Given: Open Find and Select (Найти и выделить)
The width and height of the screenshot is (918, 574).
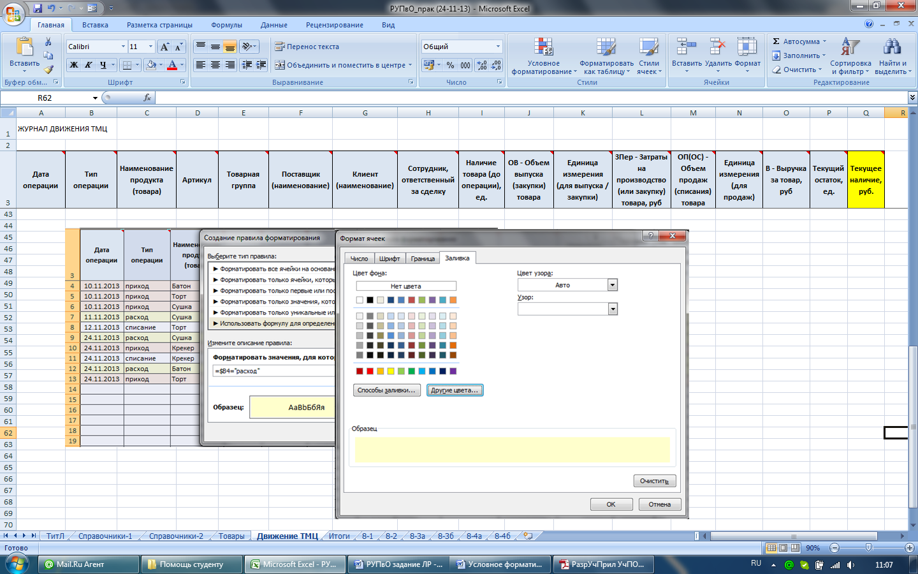Looking at the screenshot, I should [x=892, y=56].
